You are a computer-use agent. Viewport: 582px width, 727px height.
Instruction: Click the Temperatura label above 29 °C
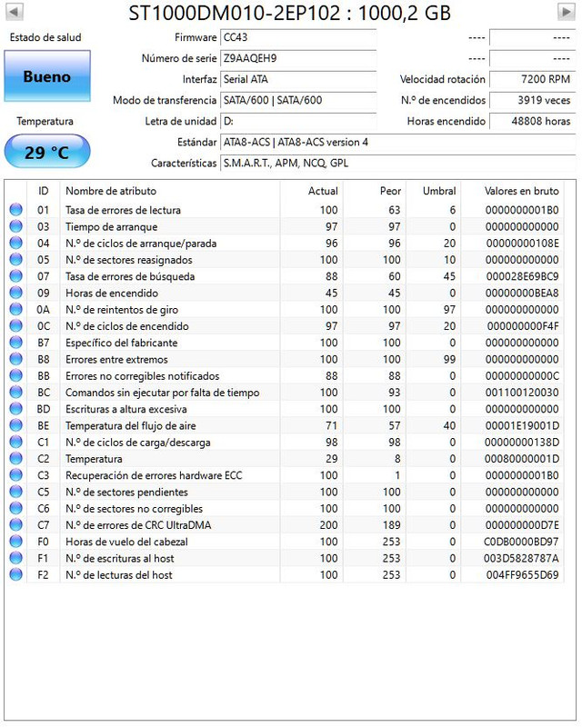[45, 121]
